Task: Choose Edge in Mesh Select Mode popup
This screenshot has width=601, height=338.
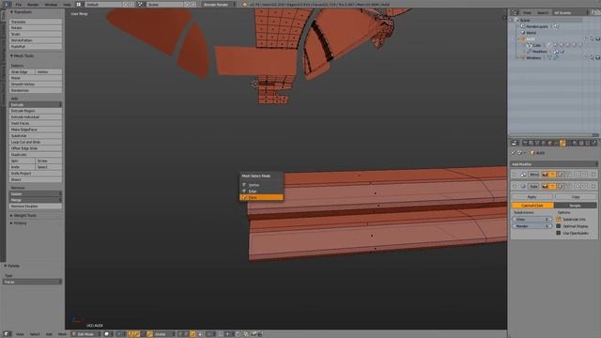Action: (261, 191)
